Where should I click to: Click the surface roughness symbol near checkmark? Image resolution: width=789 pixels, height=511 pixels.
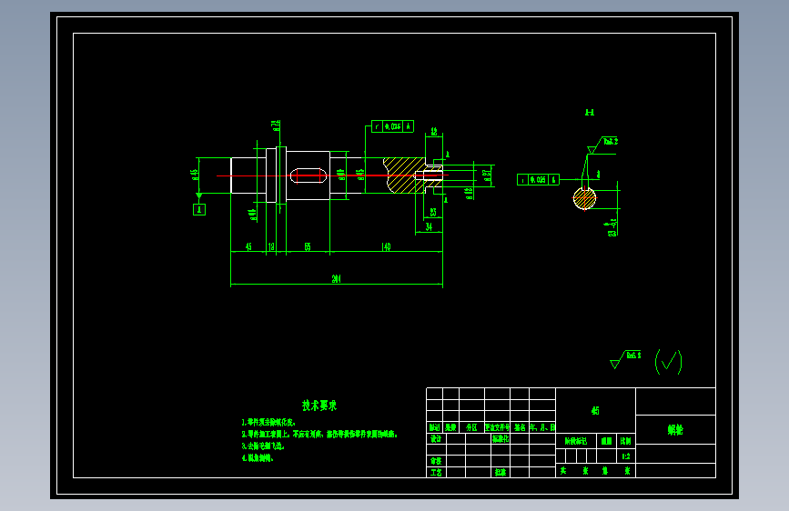point(625,359)
